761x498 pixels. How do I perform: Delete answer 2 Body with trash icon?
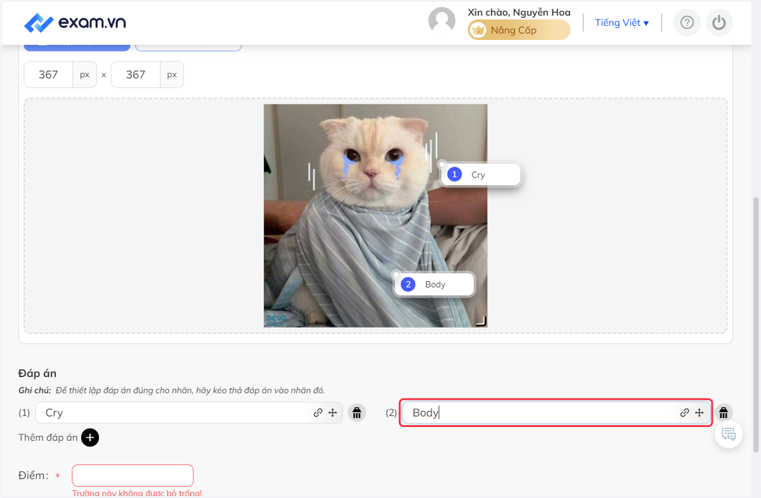click(x=724, y=413)
